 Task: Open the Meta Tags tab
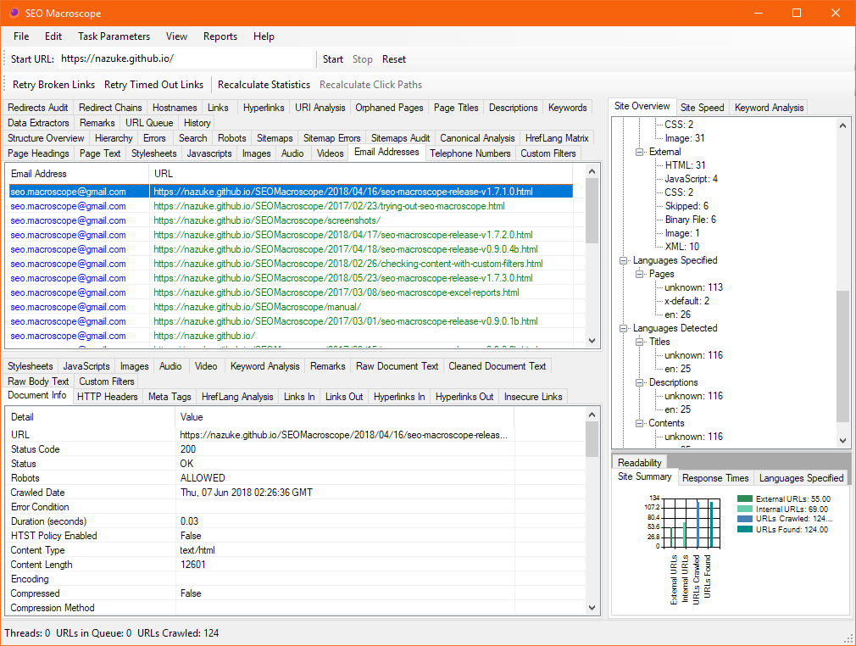click(x=170, y=397)
